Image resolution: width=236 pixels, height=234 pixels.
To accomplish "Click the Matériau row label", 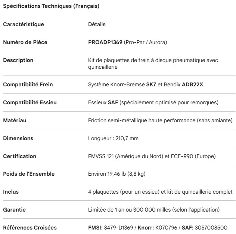I will 15,120.
